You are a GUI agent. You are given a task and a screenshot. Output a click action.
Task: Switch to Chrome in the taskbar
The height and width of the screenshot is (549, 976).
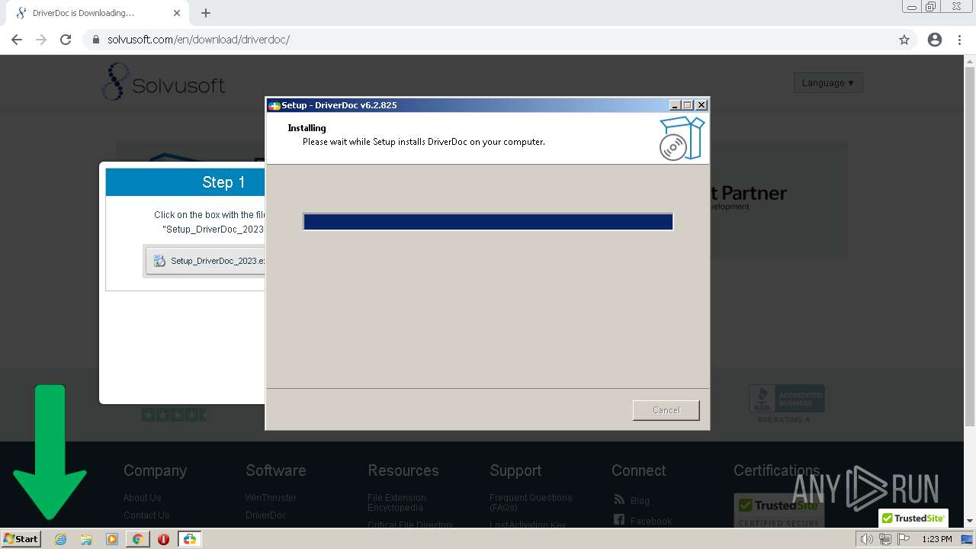[x=137, y=539]
